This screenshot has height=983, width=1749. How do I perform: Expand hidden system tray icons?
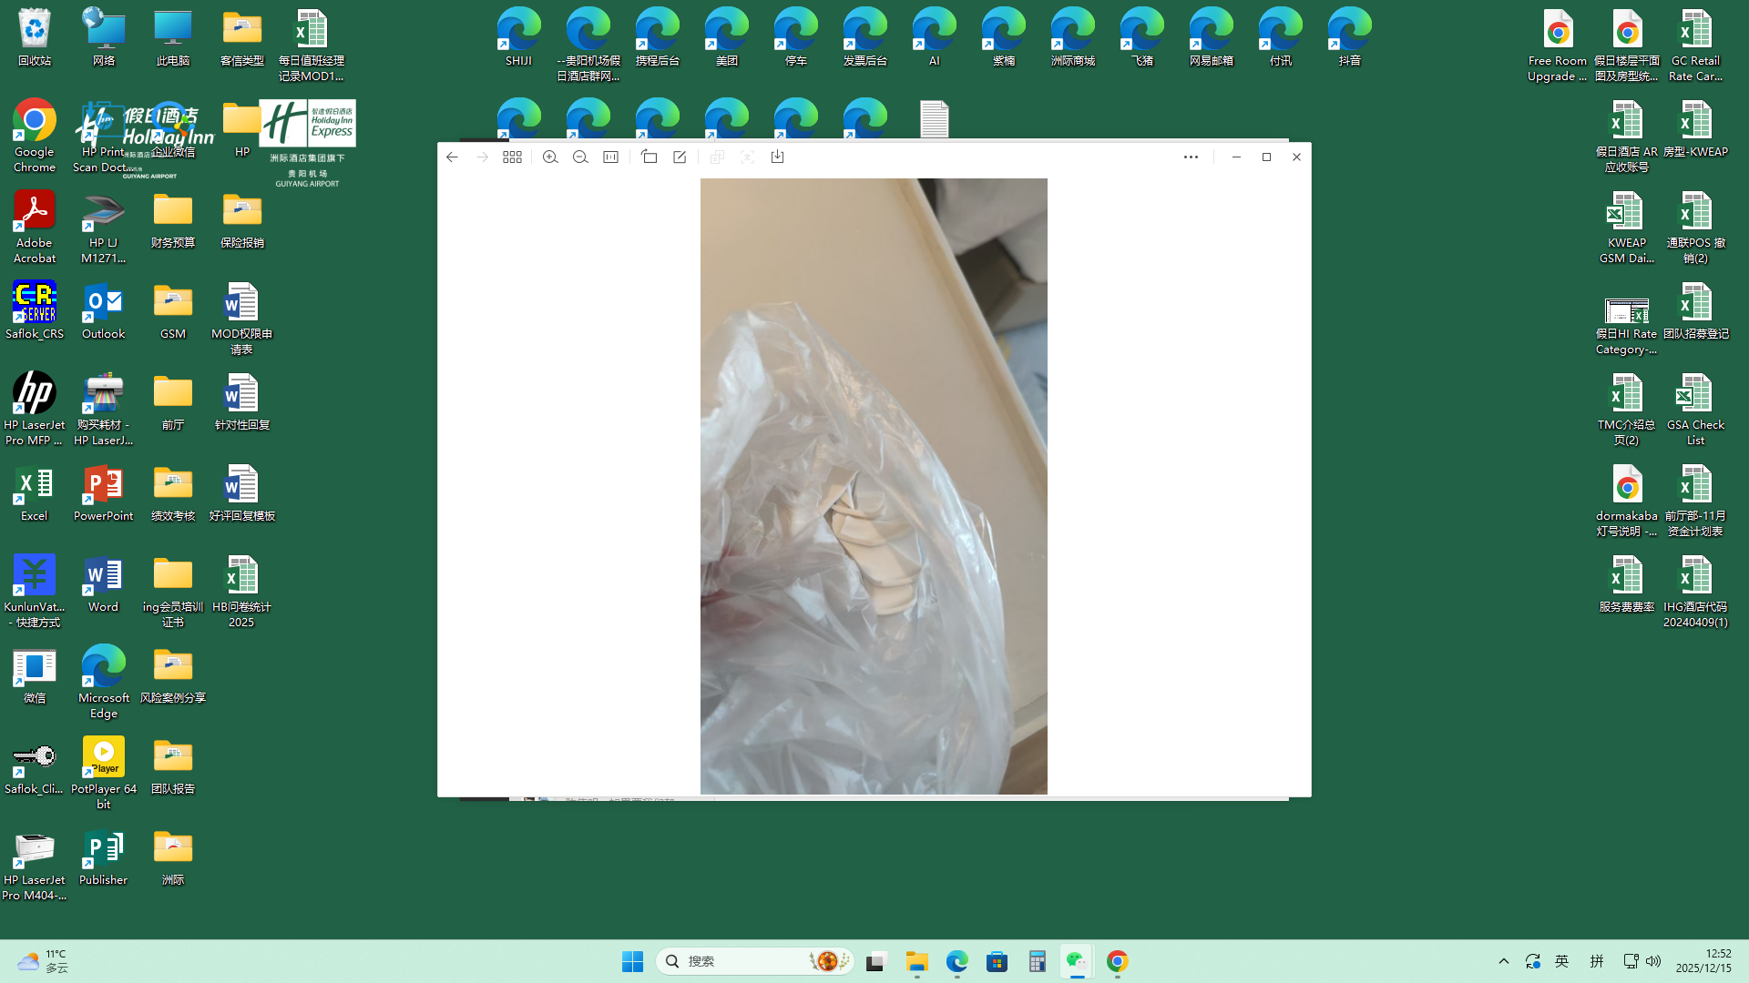coord(1504,961)
